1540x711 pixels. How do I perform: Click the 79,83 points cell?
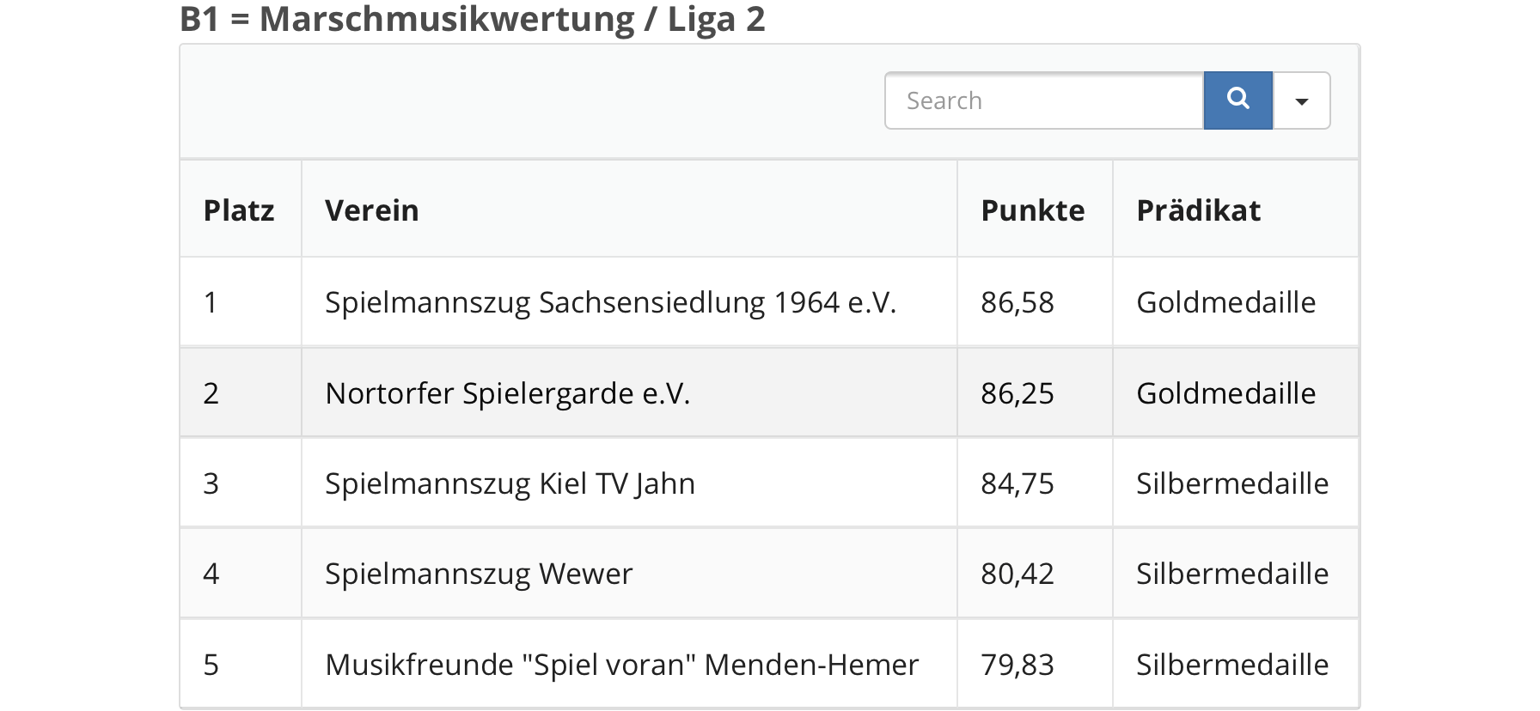click(x=1017, y=665)
